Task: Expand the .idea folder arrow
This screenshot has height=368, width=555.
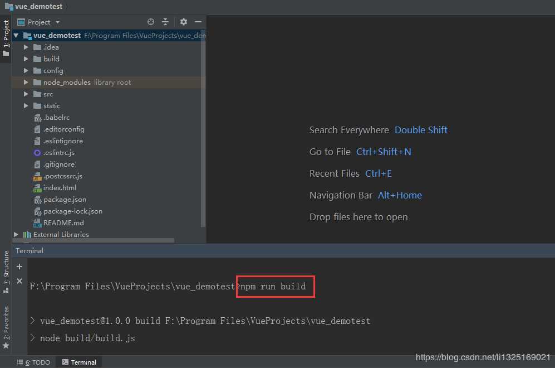Action: [x=26, y=47]
